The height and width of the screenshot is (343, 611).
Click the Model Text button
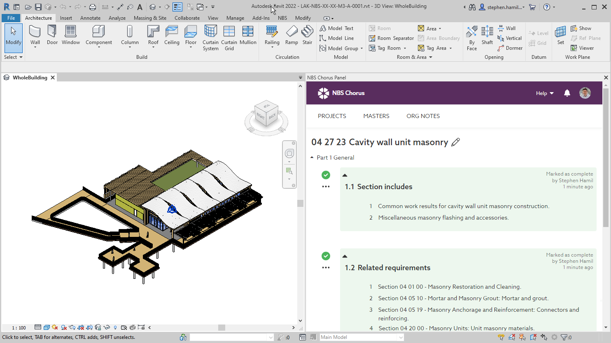[x=336, y=28]
